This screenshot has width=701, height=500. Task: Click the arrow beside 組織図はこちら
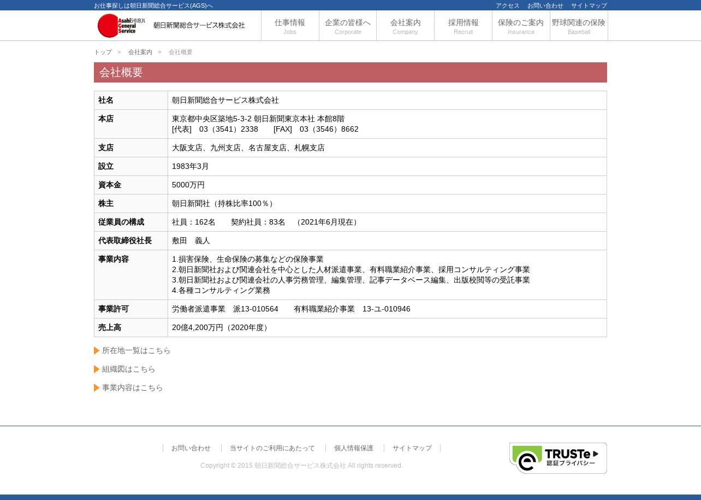[97, 369]
